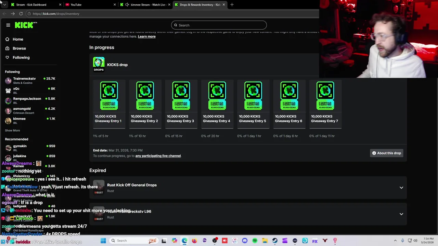The image size is (438, 246).
Task: Click the info icon on About this drop
Action: tap(374, 153)
